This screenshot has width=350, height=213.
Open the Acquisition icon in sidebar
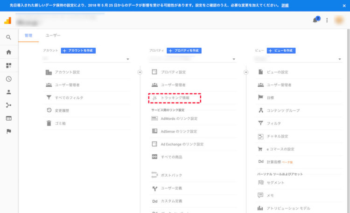click(x=9, y=105)
